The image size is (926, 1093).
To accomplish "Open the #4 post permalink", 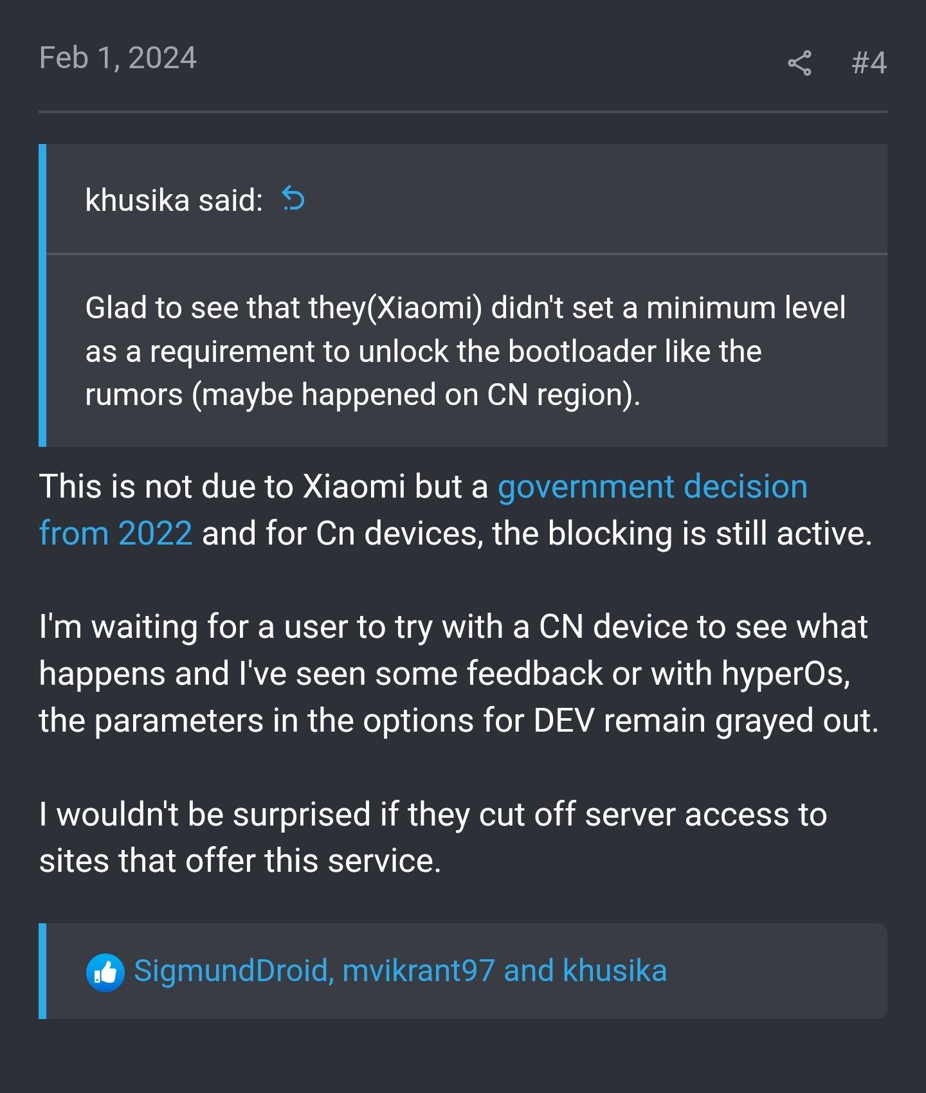I will pyautogui.click(x=869, y=63).
